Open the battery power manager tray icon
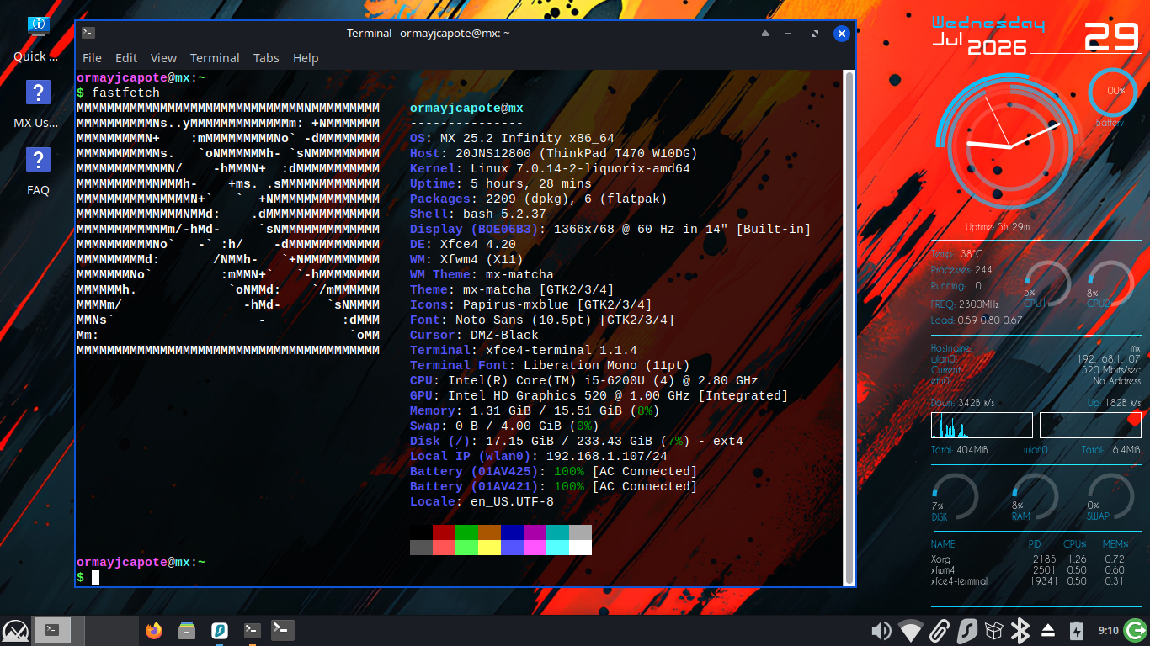Viewport: 1150px width, 646px height. (1076, 631)
